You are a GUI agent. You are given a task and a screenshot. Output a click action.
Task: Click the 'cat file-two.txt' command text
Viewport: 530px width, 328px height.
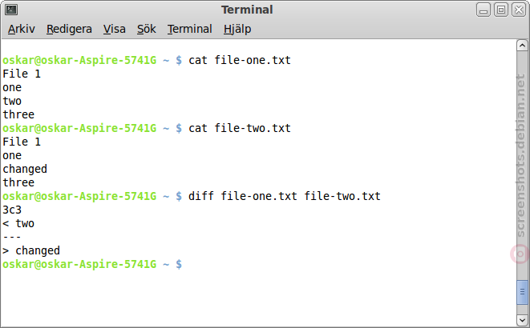pos(239,129)
